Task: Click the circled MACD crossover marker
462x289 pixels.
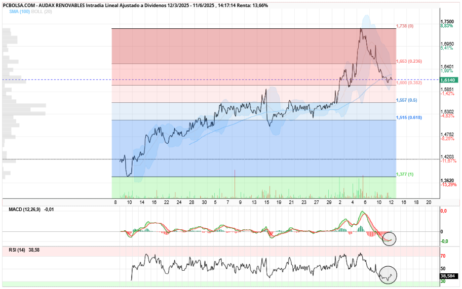Action: (x=389, y=239)
